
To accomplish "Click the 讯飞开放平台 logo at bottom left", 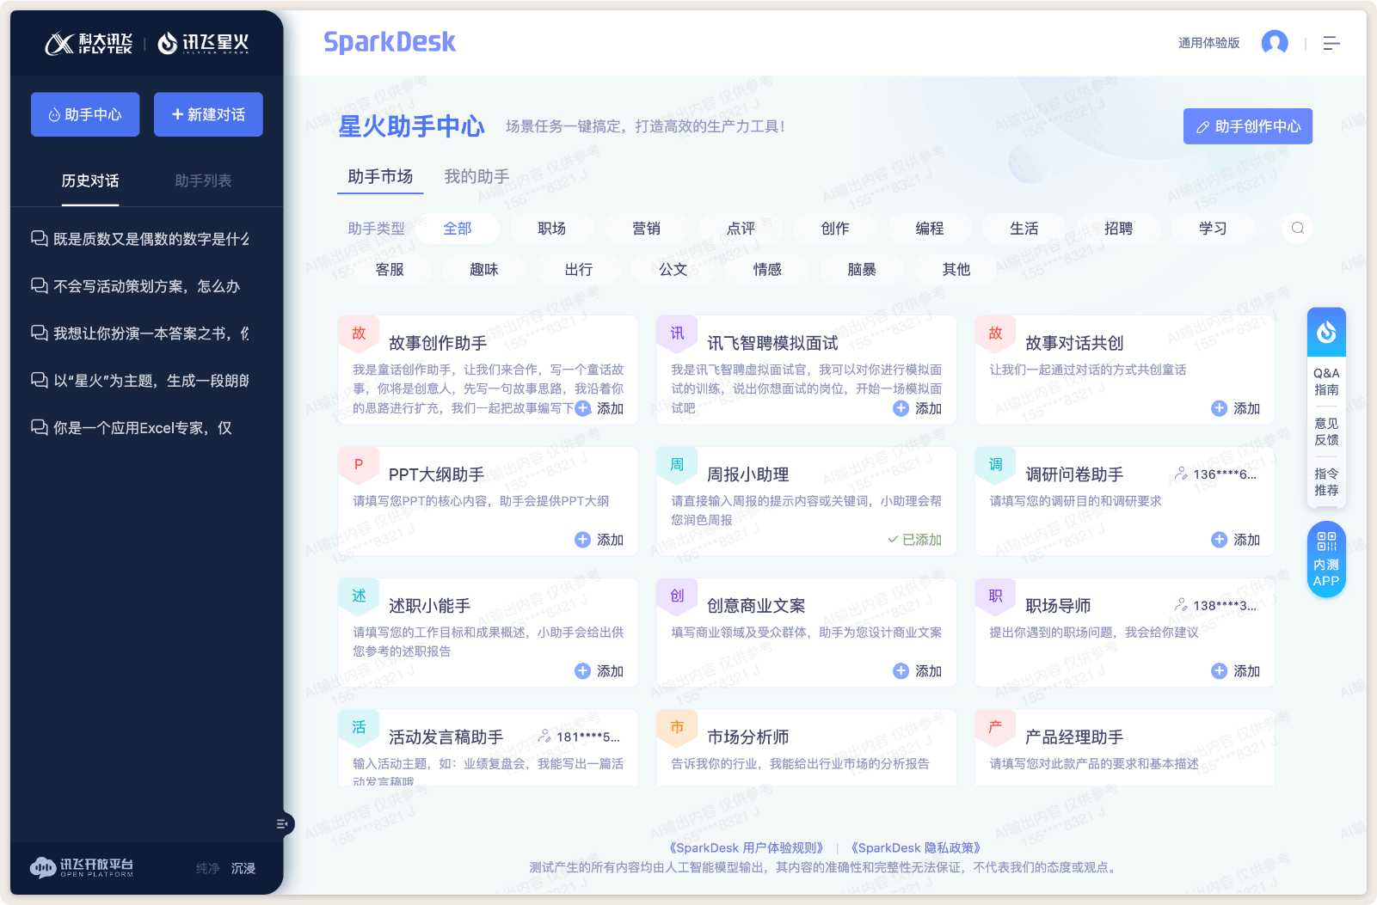I will click(82, 867).
